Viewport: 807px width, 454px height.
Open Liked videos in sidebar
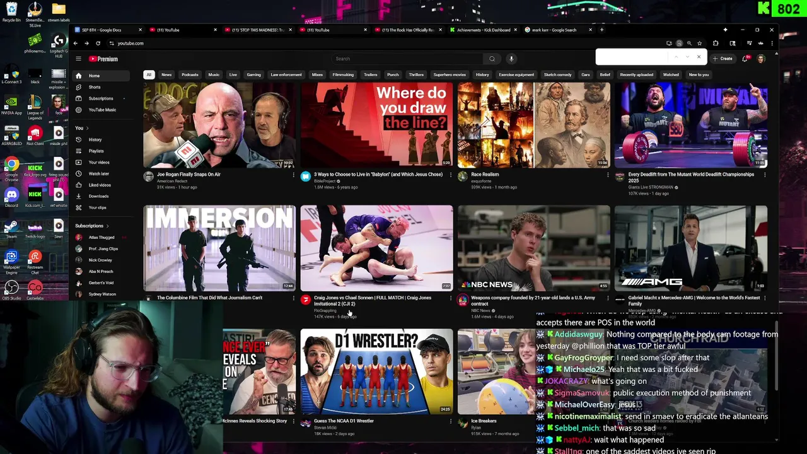(100, 185)
